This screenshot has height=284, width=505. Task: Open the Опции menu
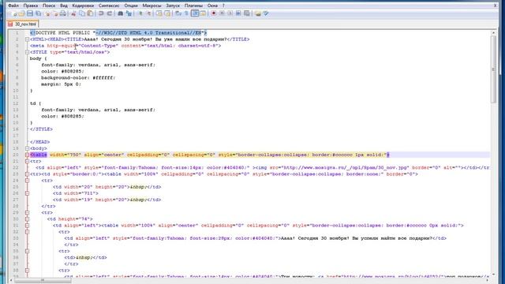point(131,6)
